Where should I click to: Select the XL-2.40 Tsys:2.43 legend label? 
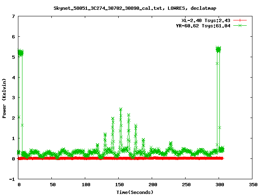[x=206, y=20]
